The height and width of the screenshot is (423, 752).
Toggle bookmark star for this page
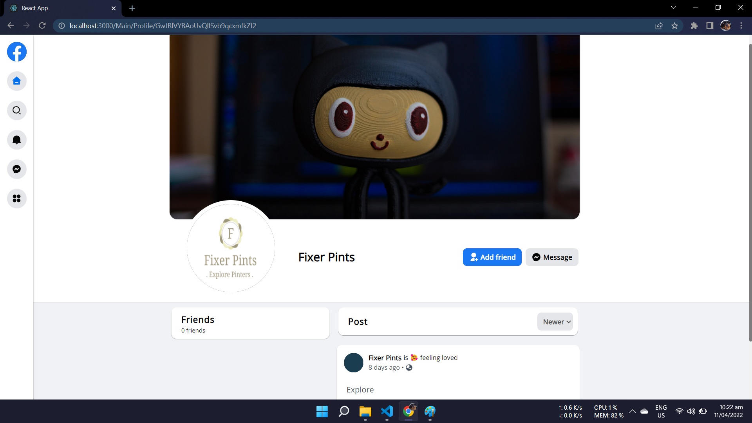(674, 25)
